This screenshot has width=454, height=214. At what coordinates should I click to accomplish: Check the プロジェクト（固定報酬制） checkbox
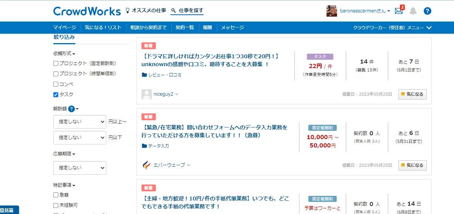pyautogui.click(x=56, y=64)
